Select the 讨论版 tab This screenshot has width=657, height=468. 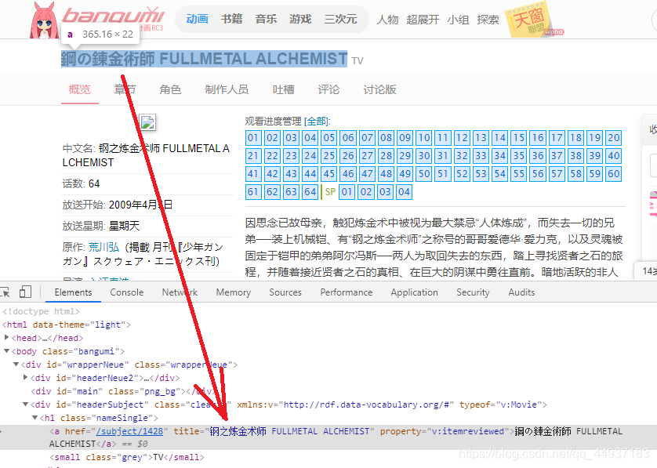(379, 89)
